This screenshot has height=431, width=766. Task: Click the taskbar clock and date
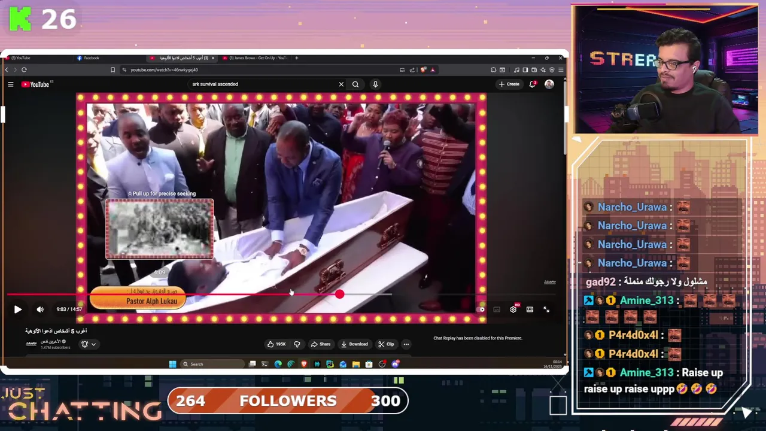point(552,364)
